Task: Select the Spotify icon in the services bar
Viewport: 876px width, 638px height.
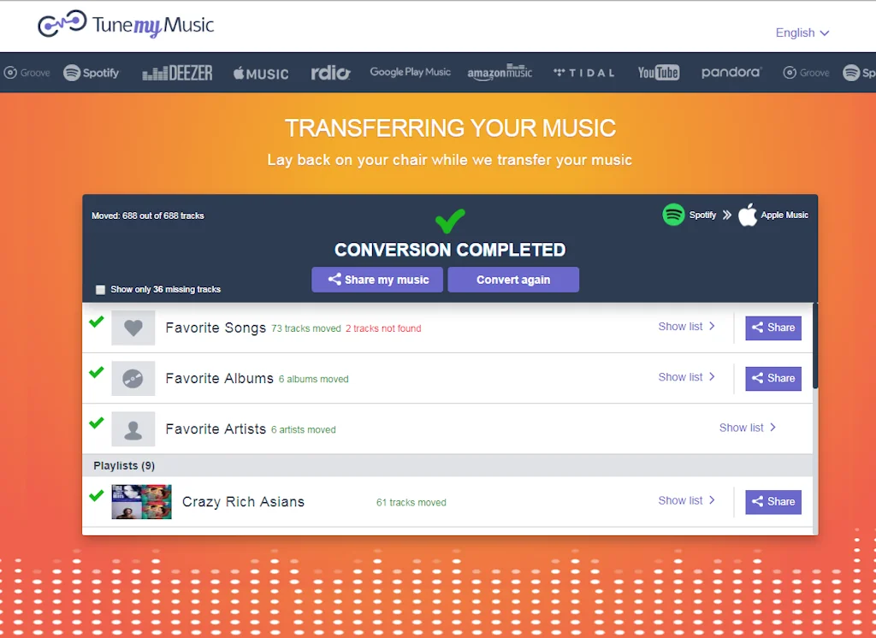Action: pos(91,73)
